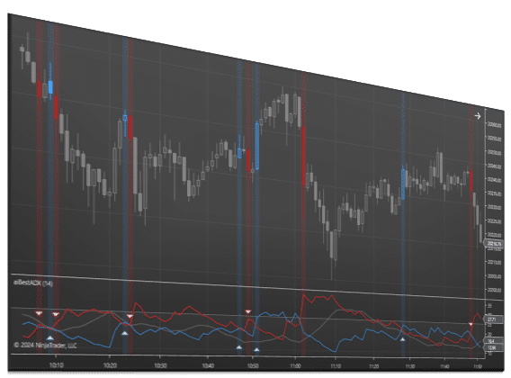
Task: Select the blue signal candle near 11:30
Action: (x=403, y=184)
